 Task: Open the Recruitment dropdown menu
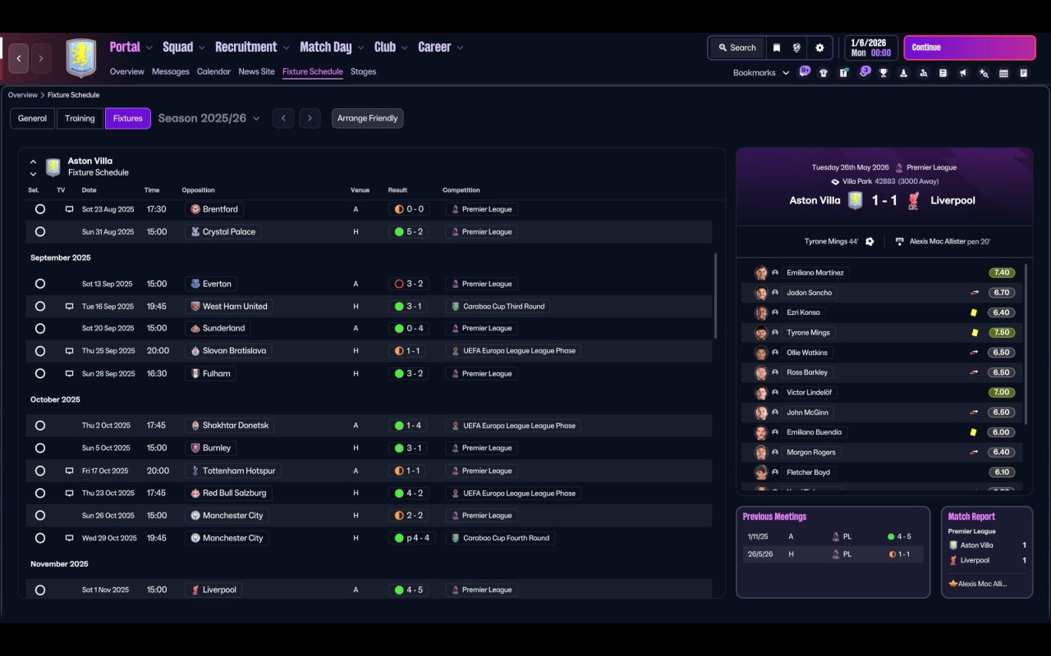tap(253, 47)
